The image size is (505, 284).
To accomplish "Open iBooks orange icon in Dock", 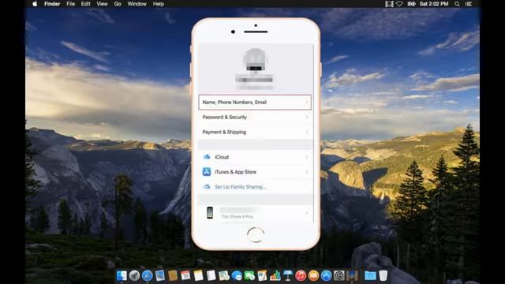I will [313, 275].
